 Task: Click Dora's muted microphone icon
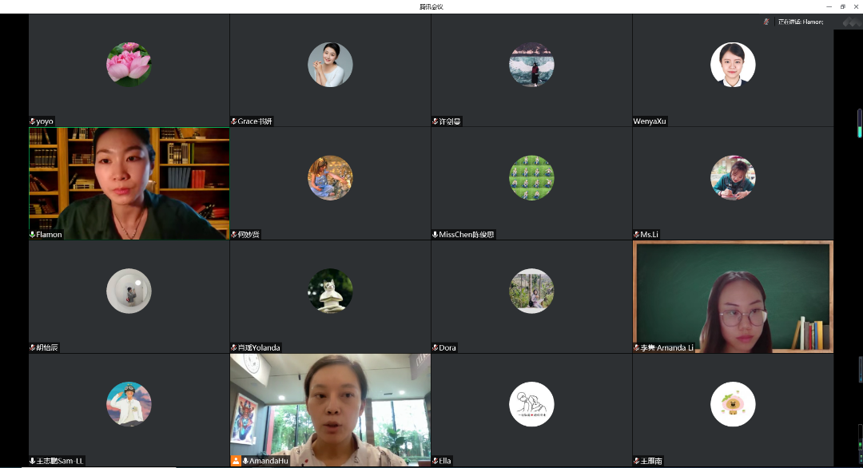(435, 348)
